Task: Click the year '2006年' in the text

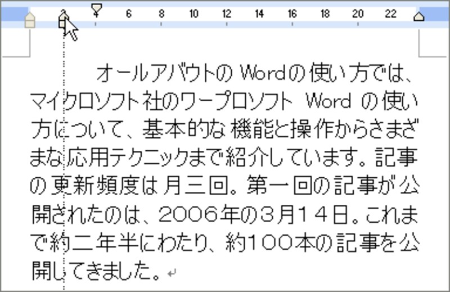Action: click(199, 214)
